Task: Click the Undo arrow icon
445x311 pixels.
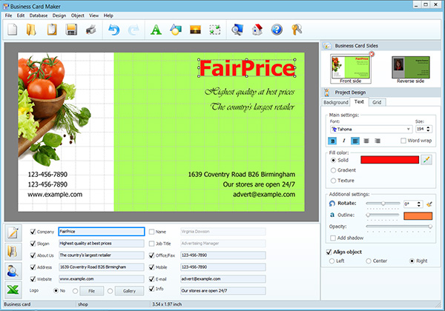Action: click(113, 30)
